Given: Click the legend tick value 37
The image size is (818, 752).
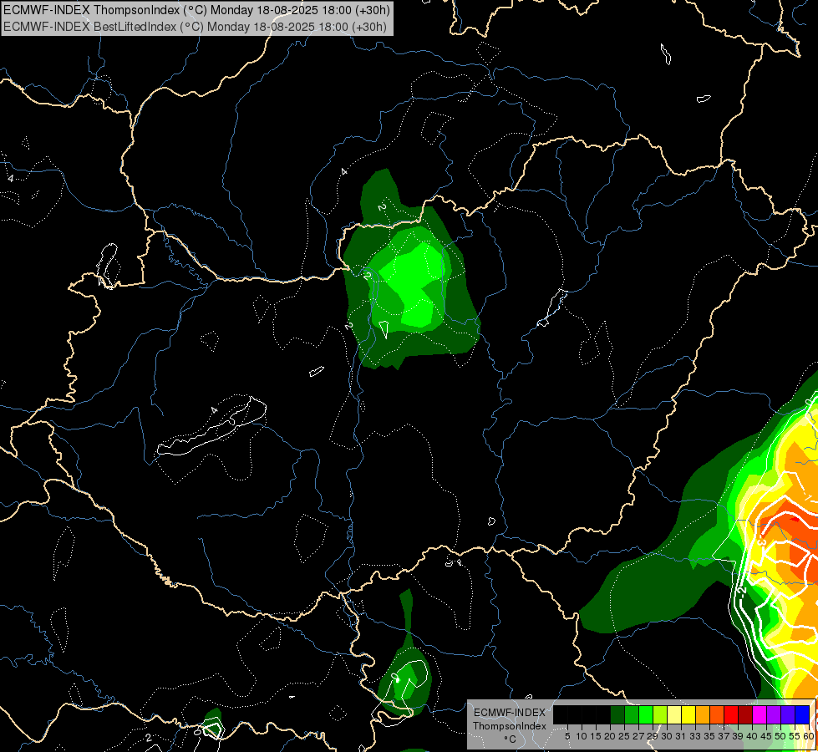Looking at the screenshot, I should 724,736.
